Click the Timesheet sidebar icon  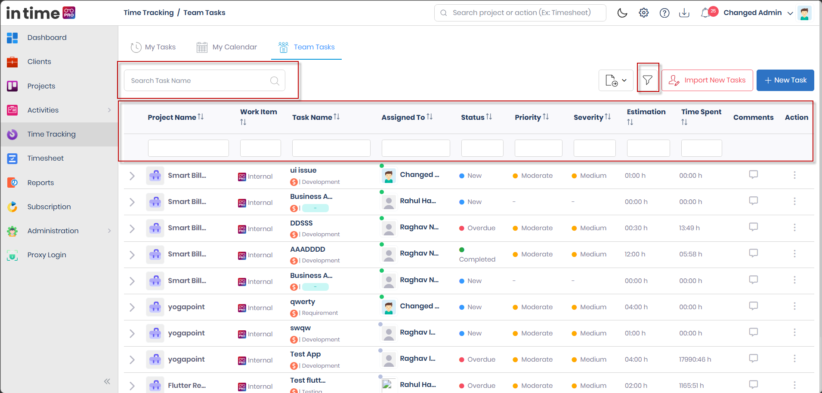[x=12, y=158]
